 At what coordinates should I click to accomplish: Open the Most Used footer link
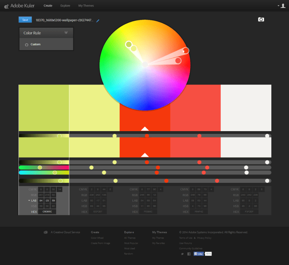[x=130, y=249]
